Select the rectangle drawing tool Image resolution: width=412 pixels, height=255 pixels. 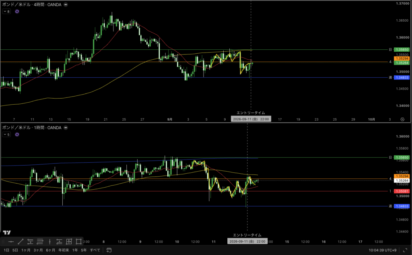78,241
